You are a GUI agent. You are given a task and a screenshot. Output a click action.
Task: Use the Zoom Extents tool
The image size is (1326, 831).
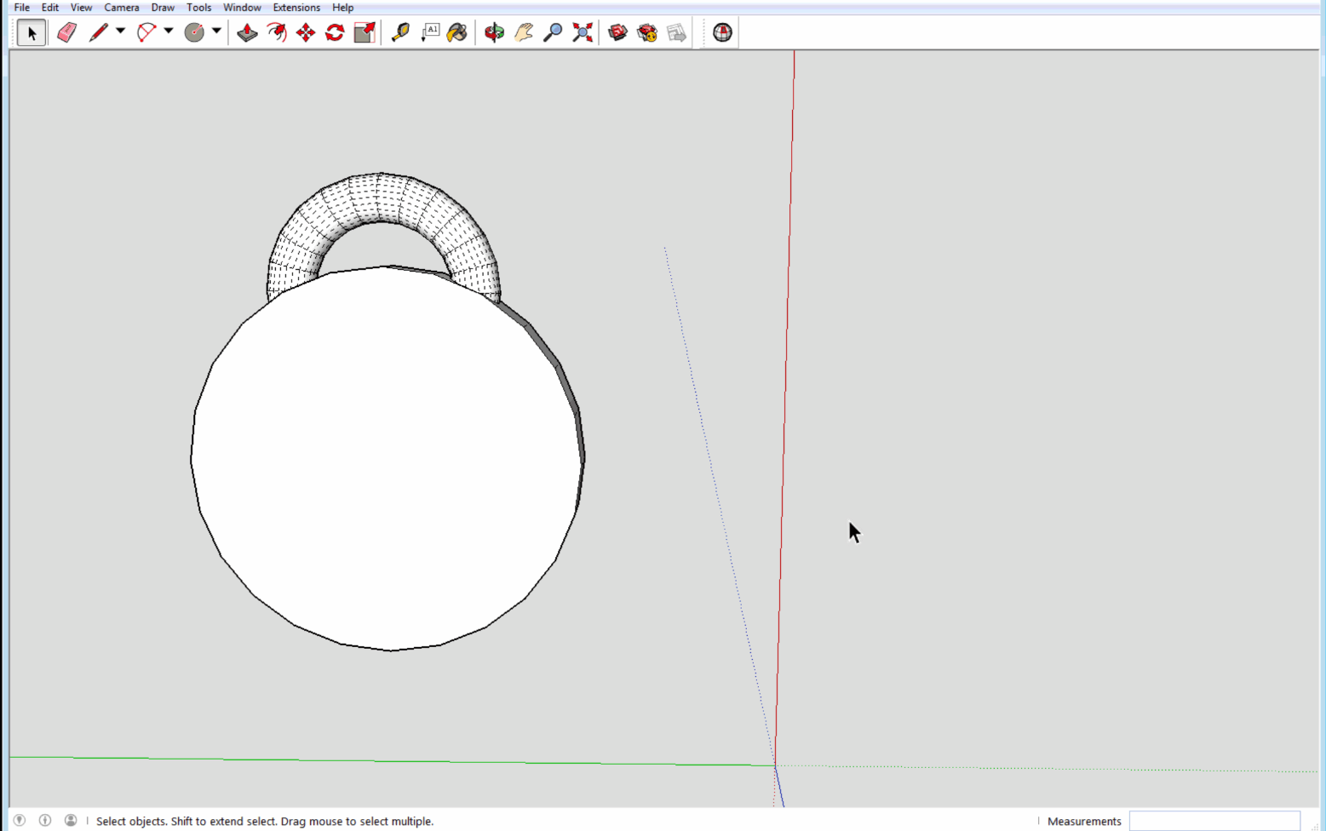pos(583,32)
